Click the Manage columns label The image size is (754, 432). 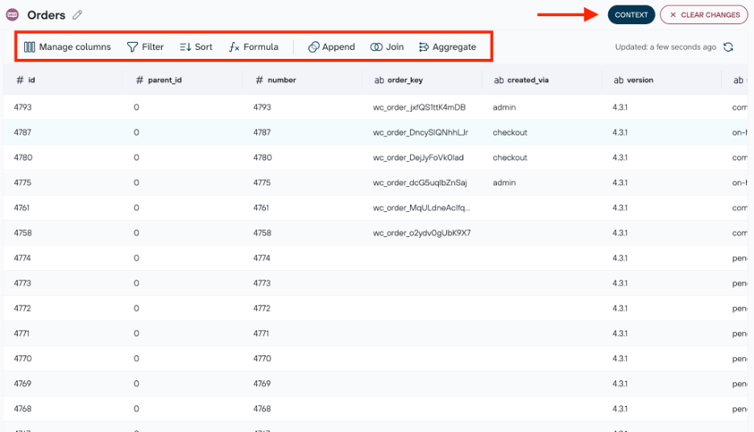[x=75, y=47]
